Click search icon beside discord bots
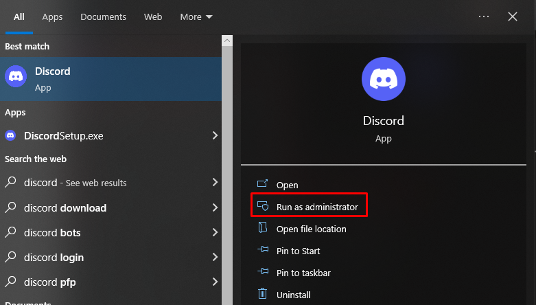The image size is (536, 305). (10, 232)
